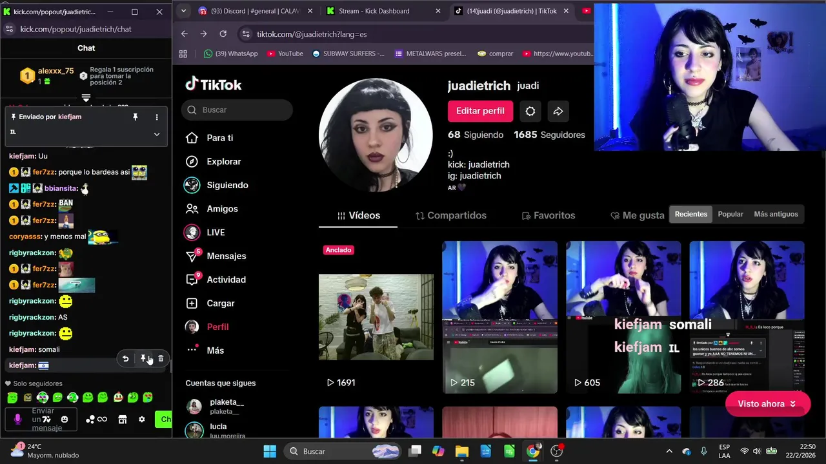The height and width of the screenshot is (464, 826).
Task: Click Editar perfil button
Action: (480, 111)
